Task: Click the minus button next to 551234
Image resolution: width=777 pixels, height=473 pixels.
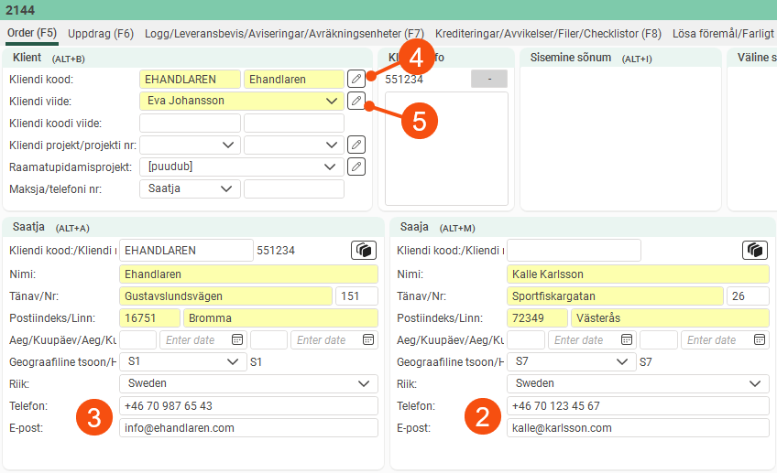Action: (489, 80)
